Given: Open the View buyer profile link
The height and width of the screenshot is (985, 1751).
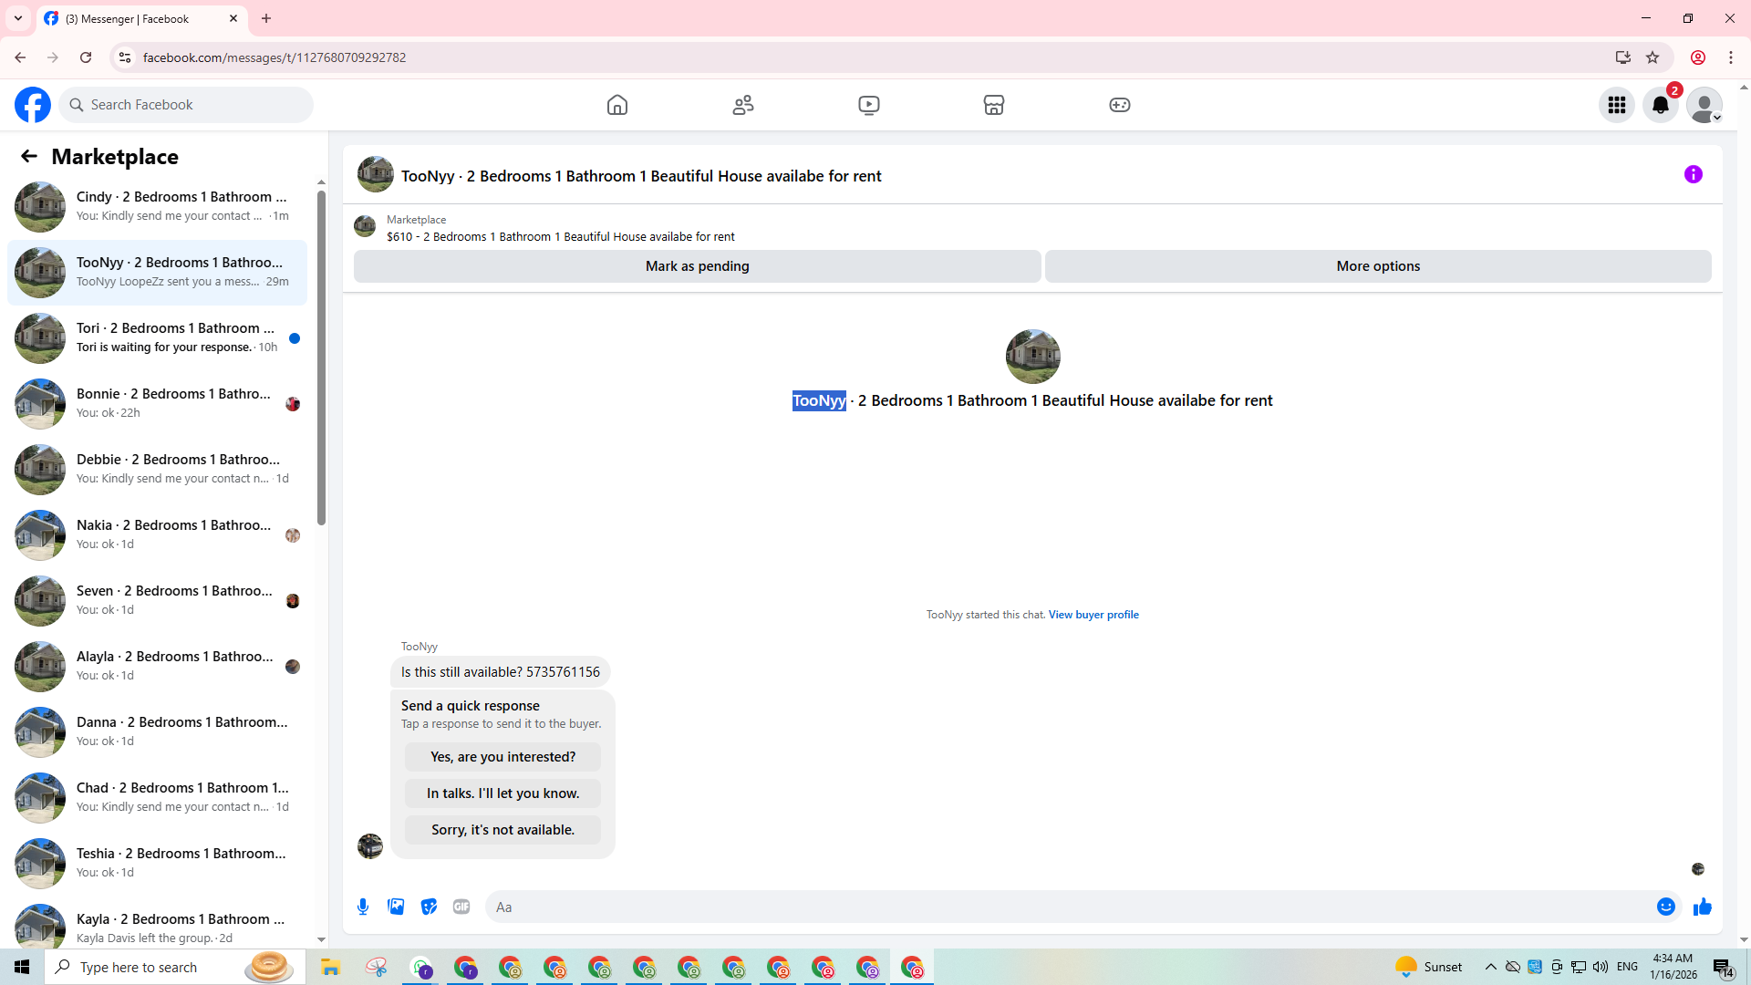Looking at the screenshot, I should tap(1093, 615).
